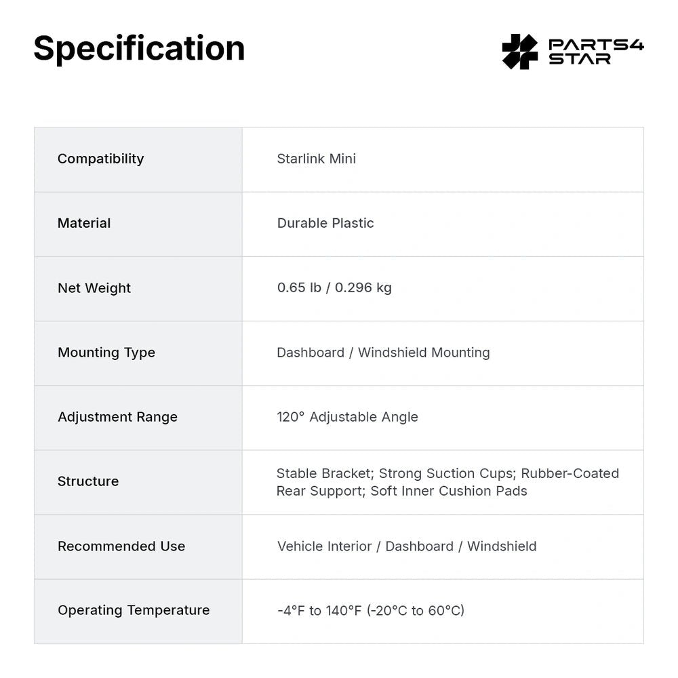678x678 pixels.
Task: Click the Compatibility row label
Action: click(101, 159)
